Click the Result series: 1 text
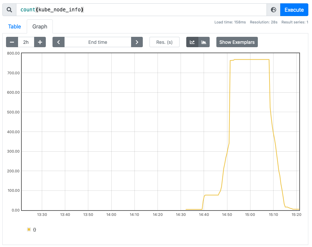 click(295, 22)
